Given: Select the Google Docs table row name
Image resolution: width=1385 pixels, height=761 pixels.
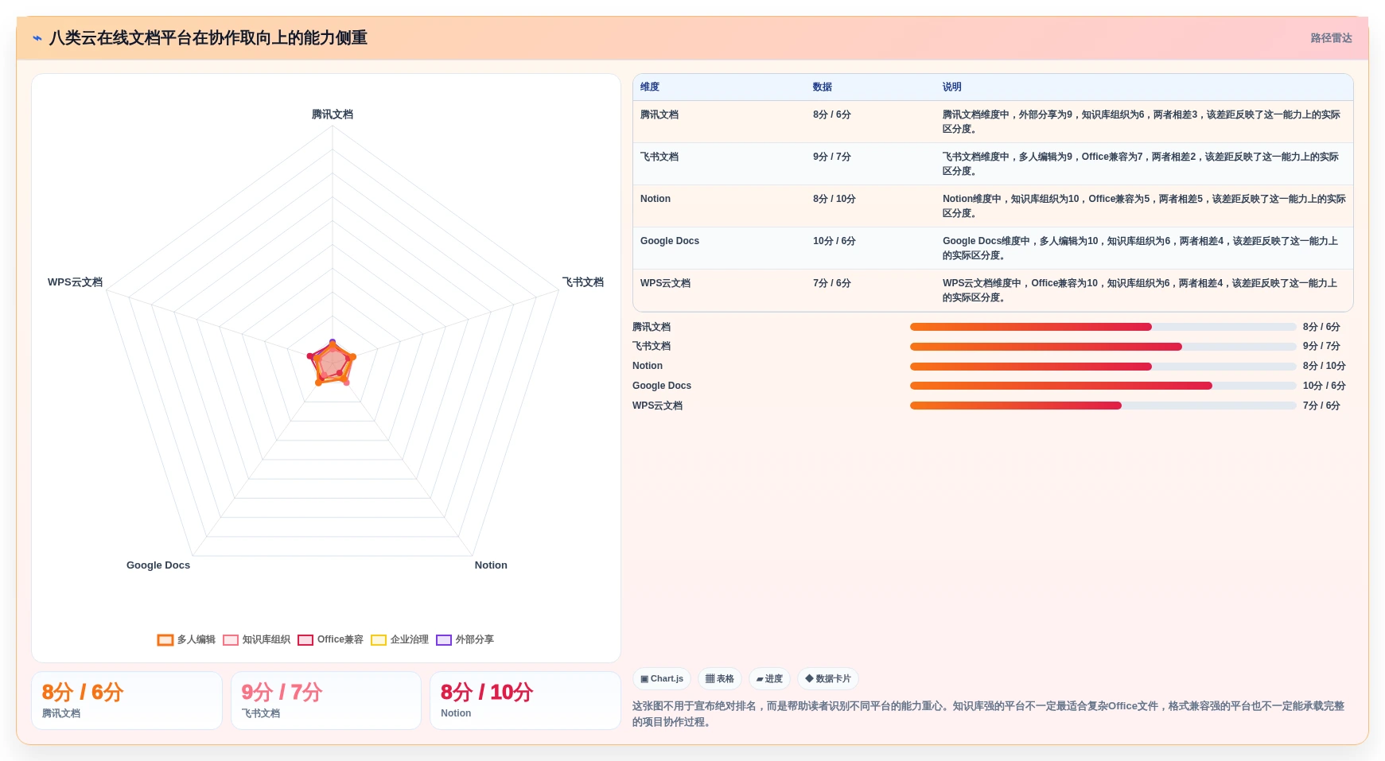Looking at the screenshot, I should click(x=670, y=242).
